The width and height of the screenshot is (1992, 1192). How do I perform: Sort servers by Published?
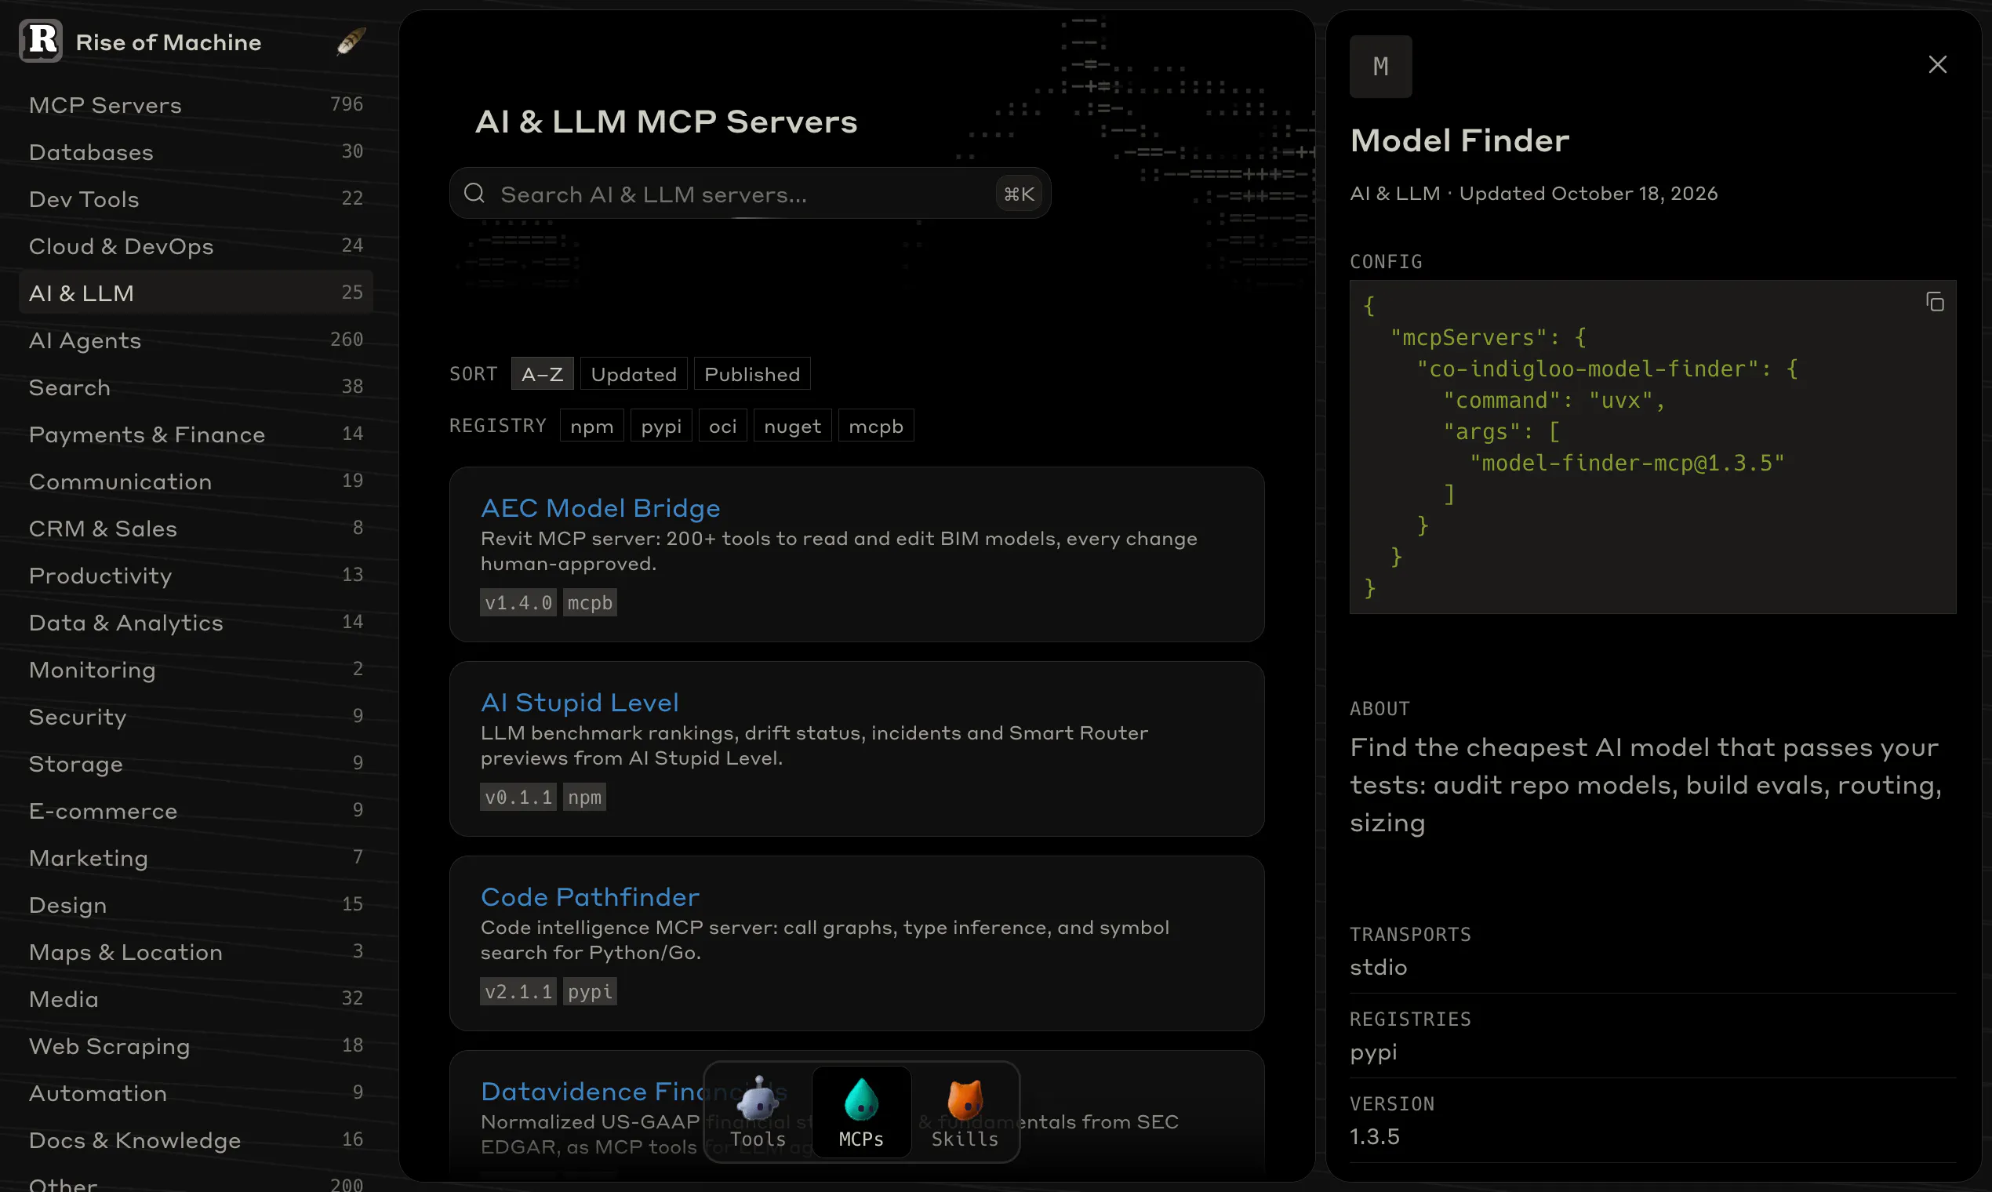coord(752,374)
